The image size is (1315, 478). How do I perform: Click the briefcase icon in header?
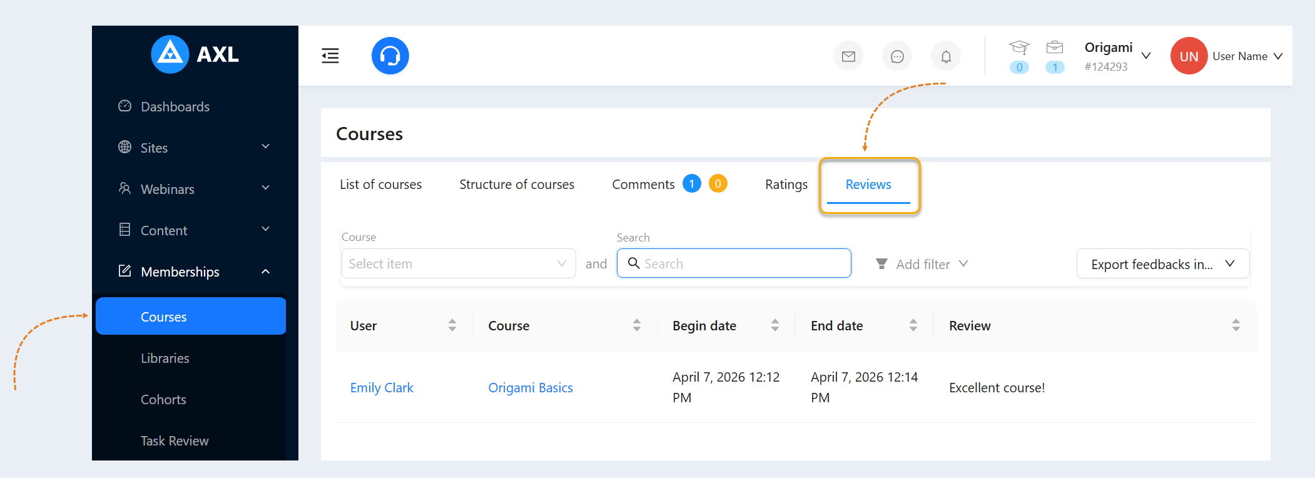click(1055, 47)
